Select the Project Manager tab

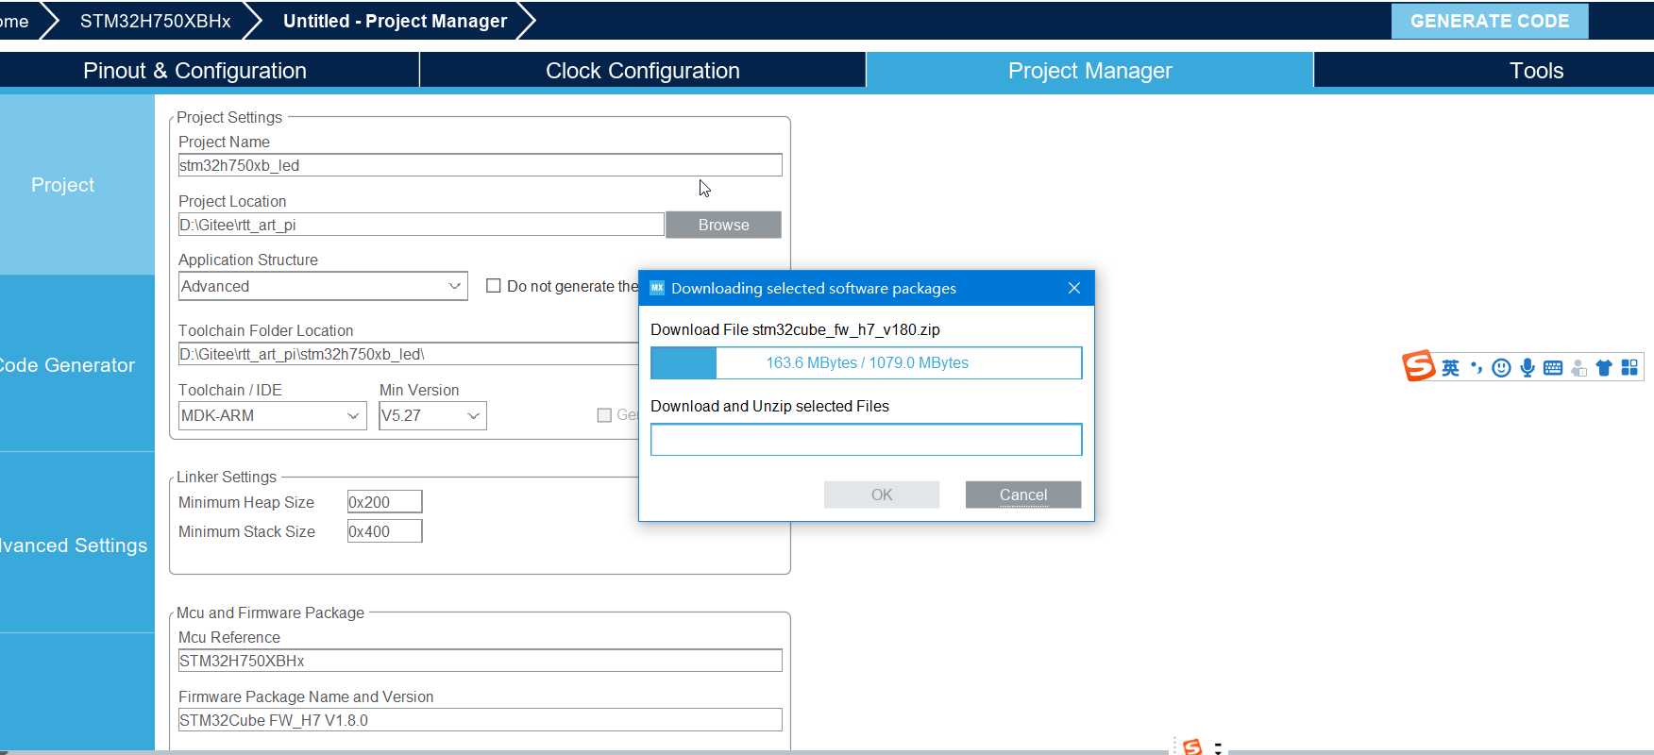1089,71
